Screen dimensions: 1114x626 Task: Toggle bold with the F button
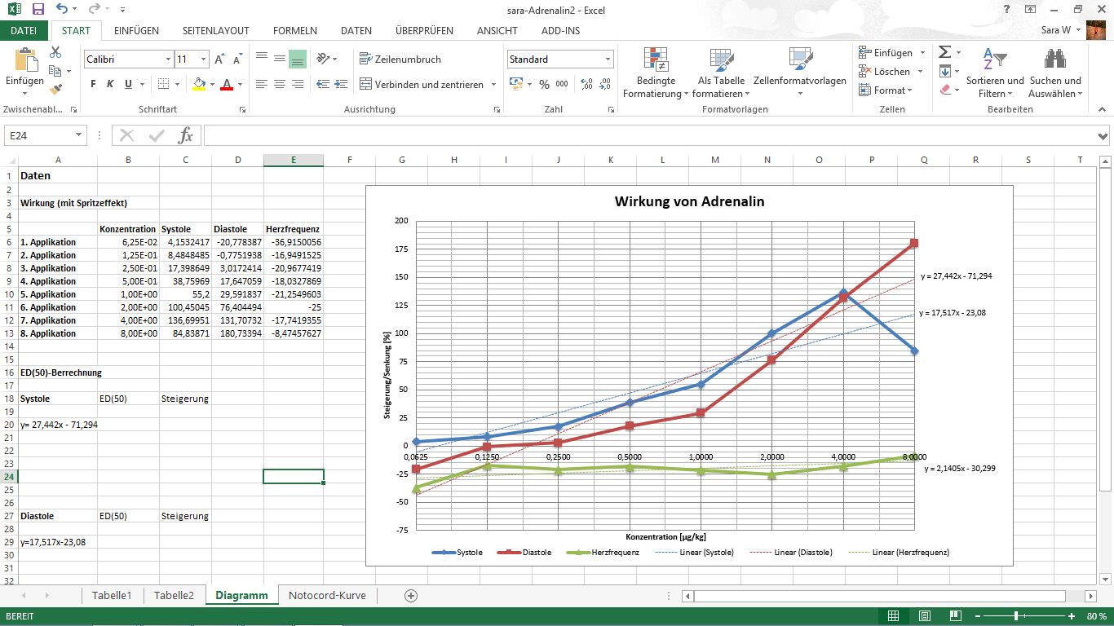[x=91, y=84]
